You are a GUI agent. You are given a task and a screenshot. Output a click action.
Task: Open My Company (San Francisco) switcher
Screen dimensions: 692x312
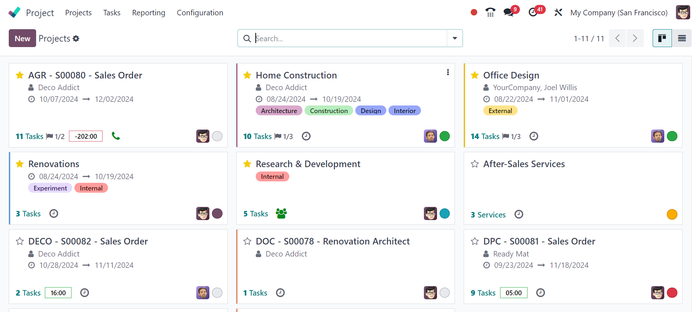pyautogui.click(x=619, y=12)
